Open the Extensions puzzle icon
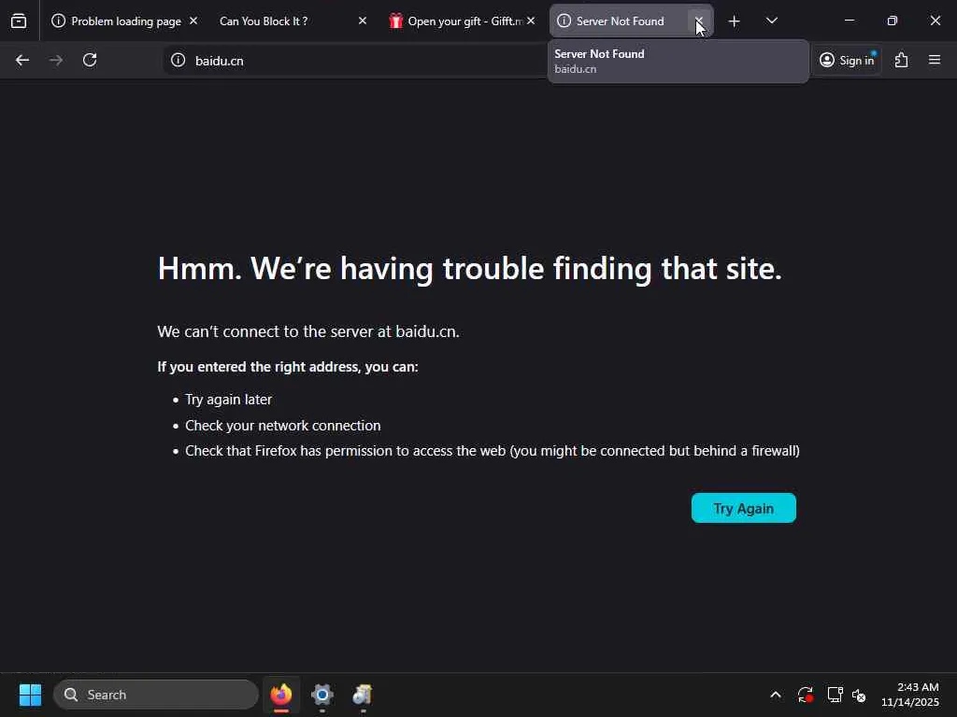Viewport: 957px width, 717px height. (902, 61)
